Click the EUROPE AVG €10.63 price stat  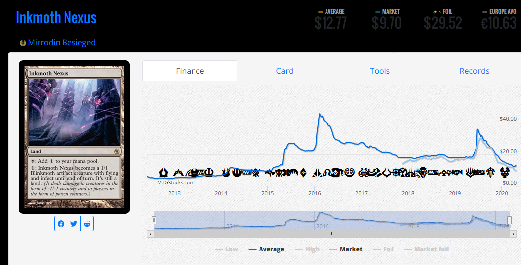click(x=499, y=20)
